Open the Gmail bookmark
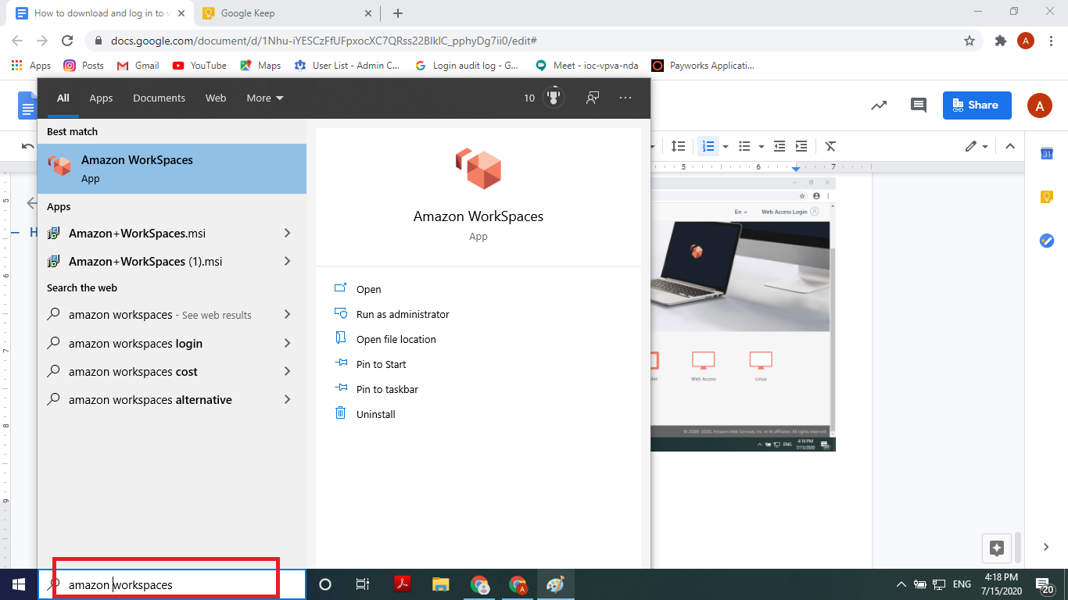 [x=138, y=66]
